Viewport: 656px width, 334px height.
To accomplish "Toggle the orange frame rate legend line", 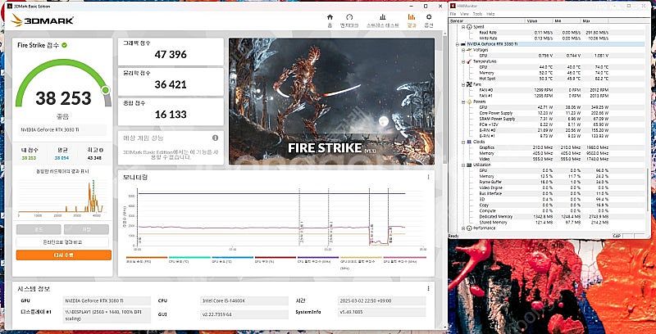I will [147, 258].
